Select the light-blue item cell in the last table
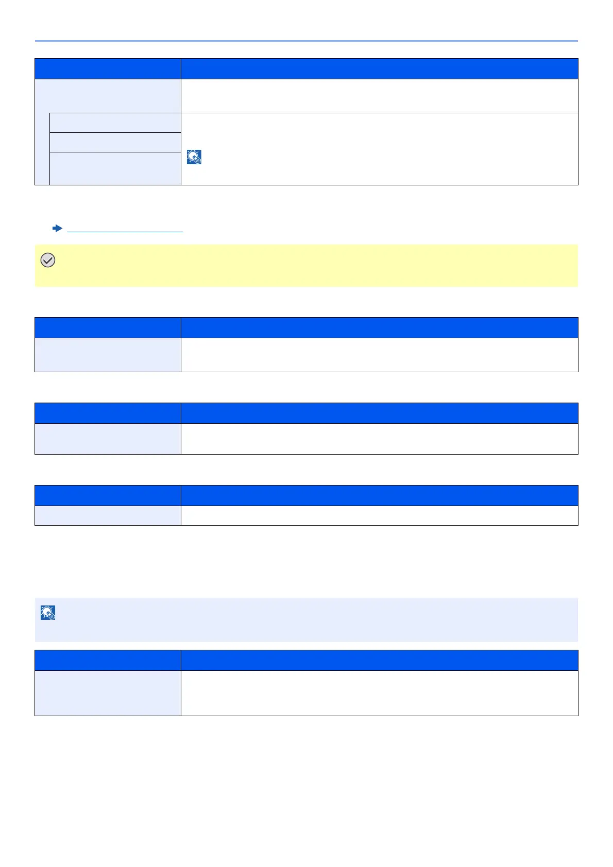Image resolution: width=613 pixels, height=867 pixels. (108, 693)
